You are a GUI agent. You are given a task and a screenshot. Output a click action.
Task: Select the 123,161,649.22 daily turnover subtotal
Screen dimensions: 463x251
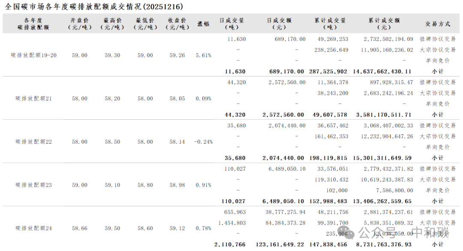(280, 245)
